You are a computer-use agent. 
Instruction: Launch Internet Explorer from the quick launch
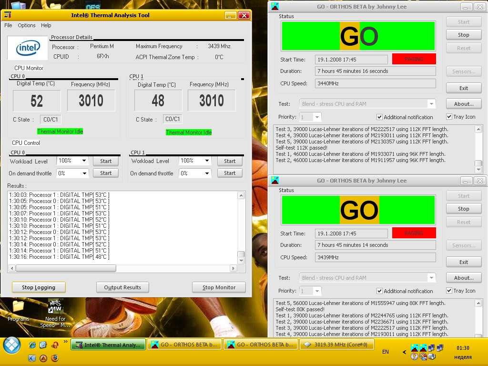(x=32, y=345)
